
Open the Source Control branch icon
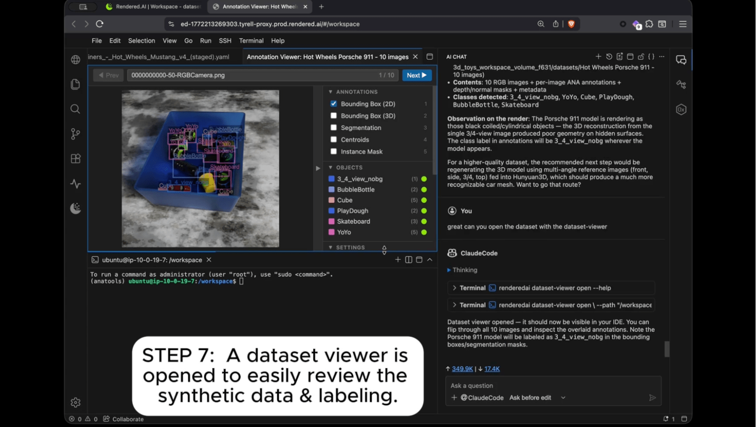tap(75, 134)
